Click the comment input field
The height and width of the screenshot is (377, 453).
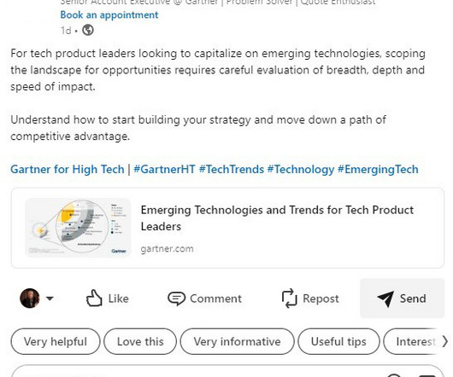coord(227,371)
